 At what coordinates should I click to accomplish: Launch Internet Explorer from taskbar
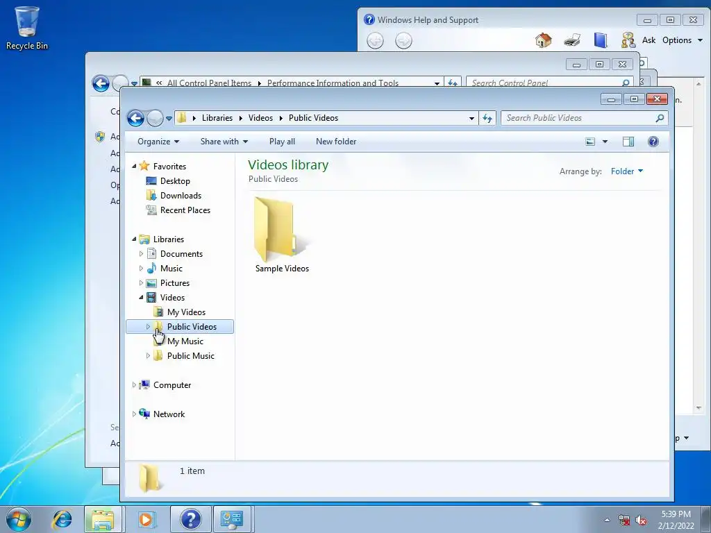coord(62,519)
